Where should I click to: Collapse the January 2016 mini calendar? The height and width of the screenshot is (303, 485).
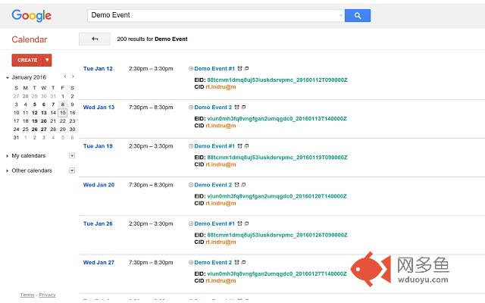(x=8, y=77)
